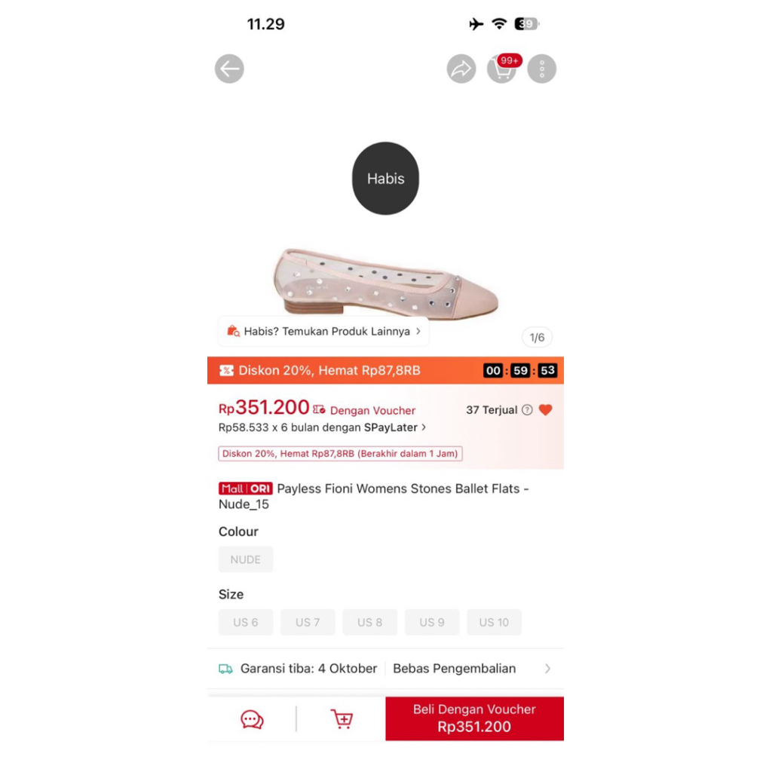Expand the Garansi tiba shipping details chevron

tap(547, 669)
